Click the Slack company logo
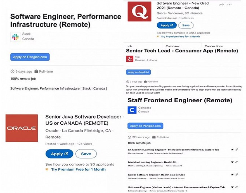Screen dimensions: 246x193 [15, 37]
